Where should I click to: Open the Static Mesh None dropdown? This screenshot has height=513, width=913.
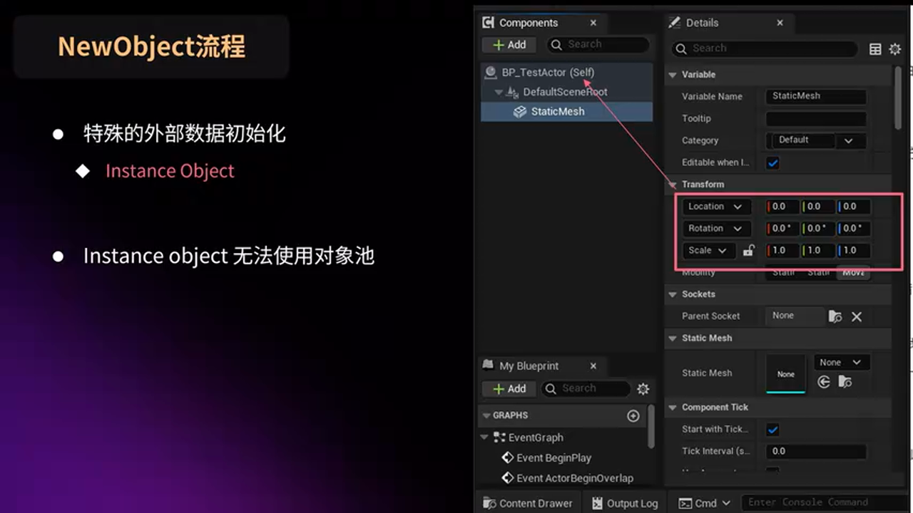pyautogui.click(x=841, y=362)
